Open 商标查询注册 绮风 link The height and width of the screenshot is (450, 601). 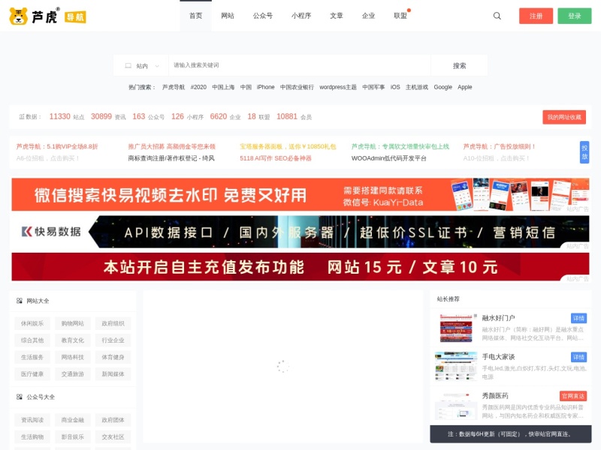171,158
